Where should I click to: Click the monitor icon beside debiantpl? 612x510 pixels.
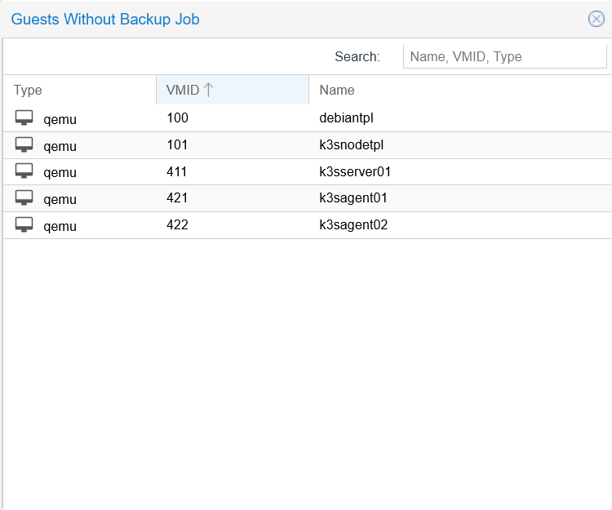tap(24, 118)
